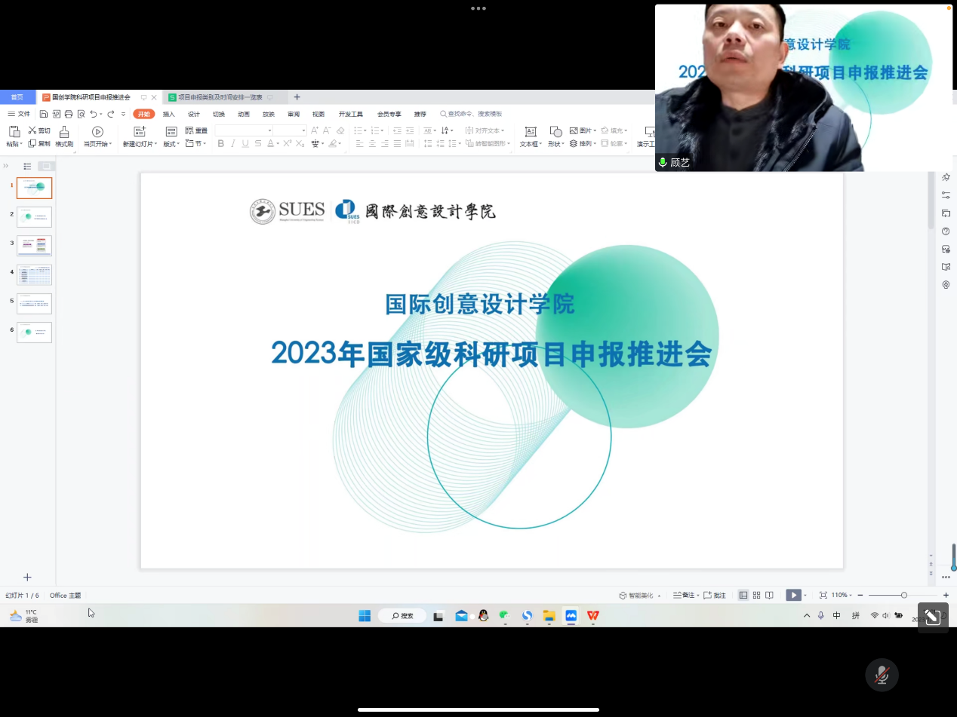Open the Insert (插入) ribbon tab
This screenshot has height=717, width=957.
click(169, 115)
